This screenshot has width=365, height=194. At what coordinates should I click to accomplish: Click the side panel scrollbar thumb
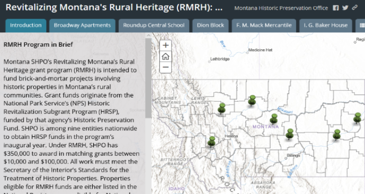point(148,78)
